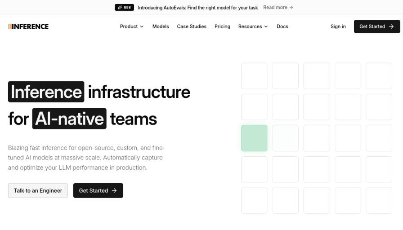Click the Inference logo in header

(28, 27)
